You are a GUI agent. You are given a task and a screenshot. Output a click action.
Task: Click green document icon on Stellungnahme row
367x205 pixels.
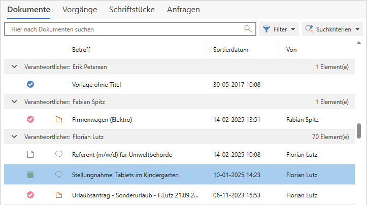pos(30,175)
